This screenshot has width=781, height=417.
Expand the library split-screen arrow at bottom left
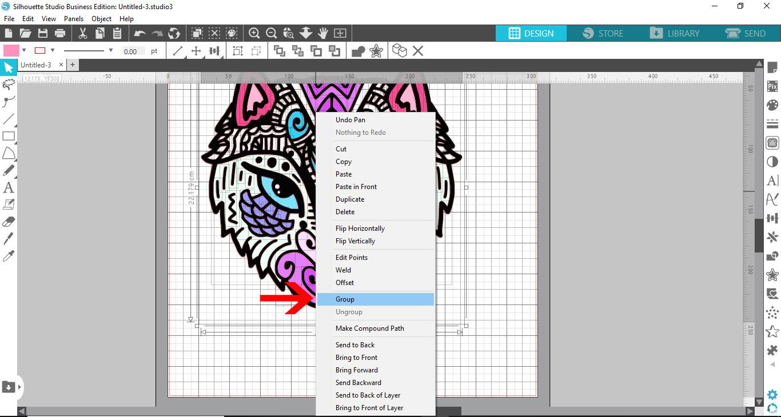point(20,387)
